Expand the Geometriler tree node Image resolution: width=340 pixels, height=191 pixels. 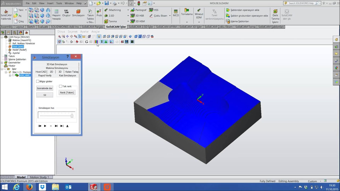[2, 63]
